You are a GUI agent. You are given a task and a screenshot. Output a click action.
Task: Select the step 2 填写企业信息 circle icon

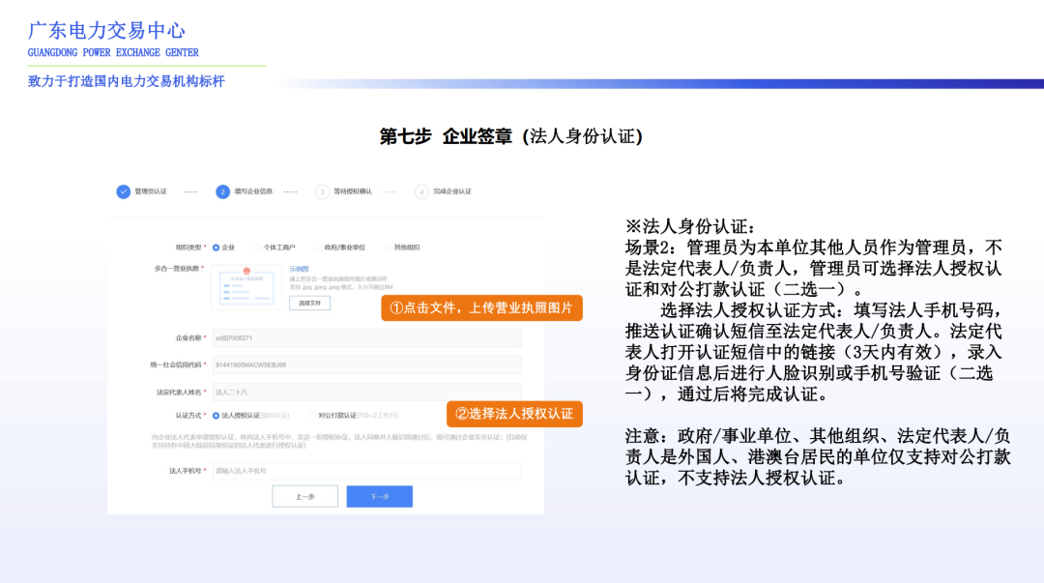point(223,191)
